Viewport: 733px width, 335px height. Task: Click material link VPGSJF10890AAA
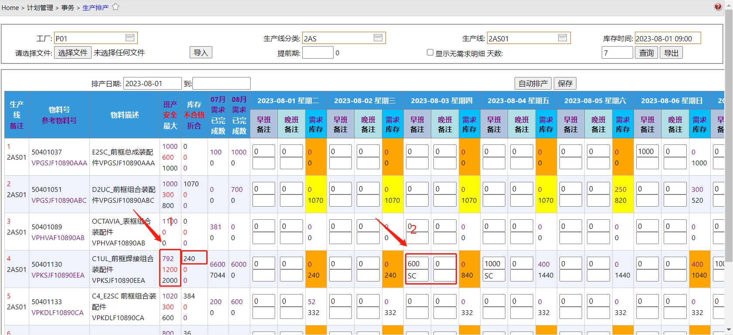point(59,163)
